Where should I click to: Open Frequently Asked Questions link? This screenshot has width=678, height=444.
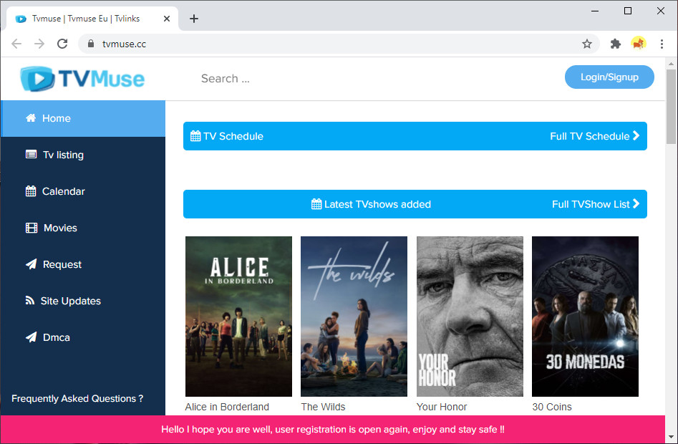coord(77,399)
